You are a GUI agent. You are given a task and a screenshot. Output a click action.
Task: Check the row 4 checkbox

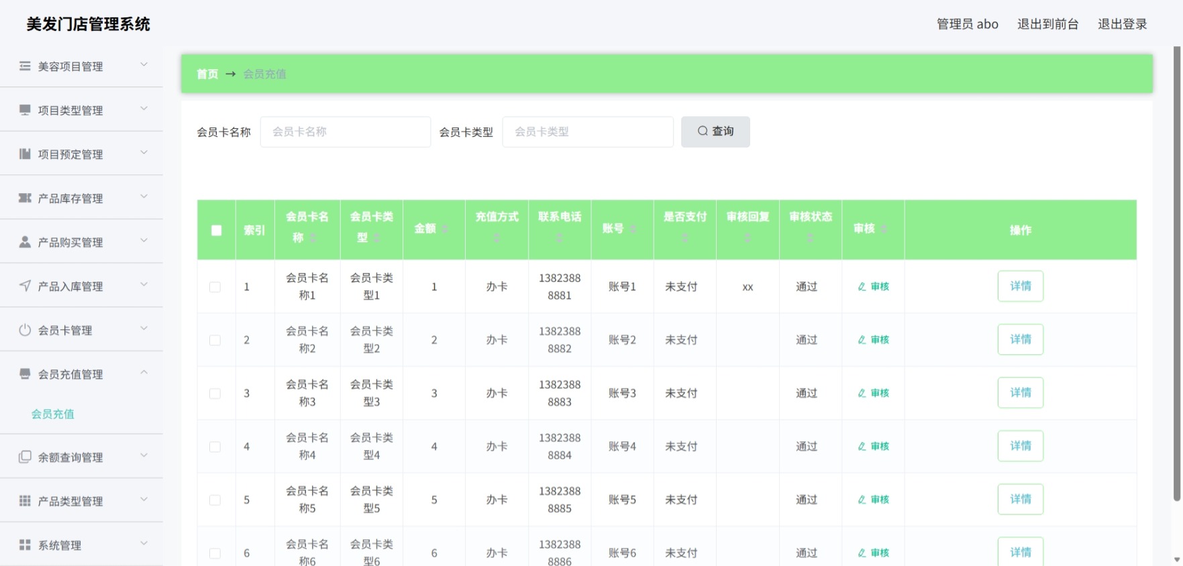[x=215, y=447]
